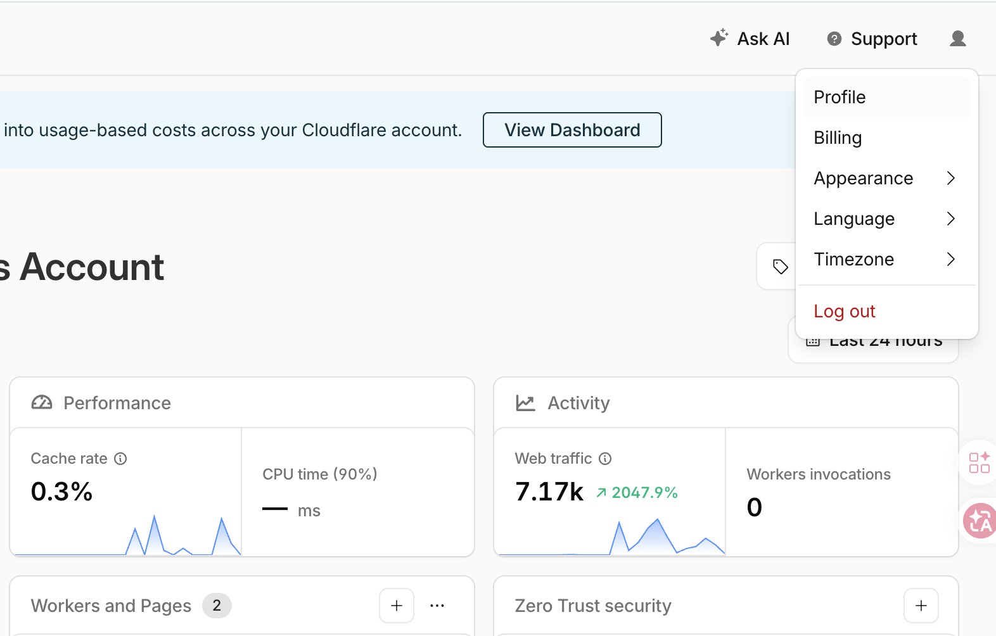Click the upward trend arrow next to 2047.9%

pyautogui.click(x=601, y=493)
